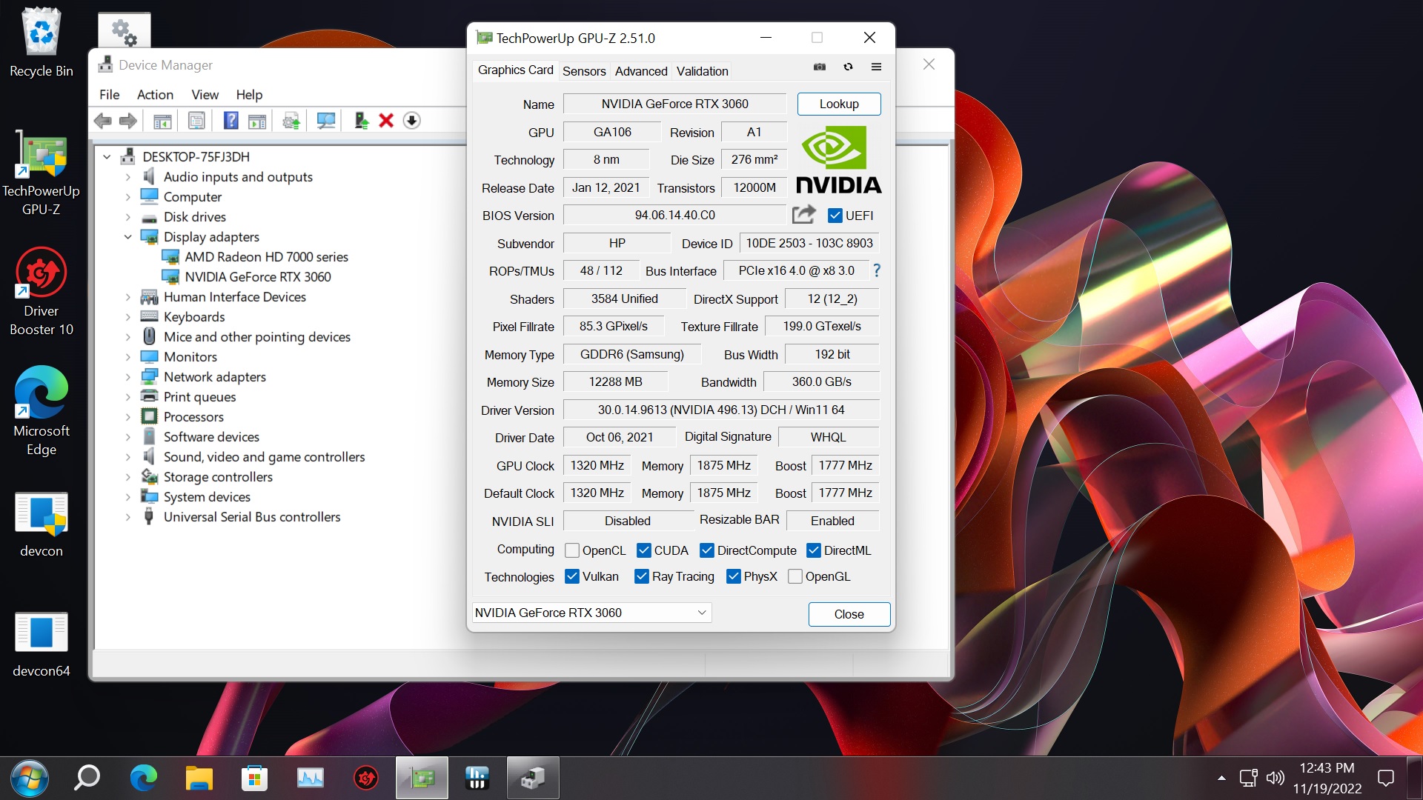Open File Explorer from taskbar
Image resolution: width=1423 pixels, height=800 pixels.
tap(199, 778)
